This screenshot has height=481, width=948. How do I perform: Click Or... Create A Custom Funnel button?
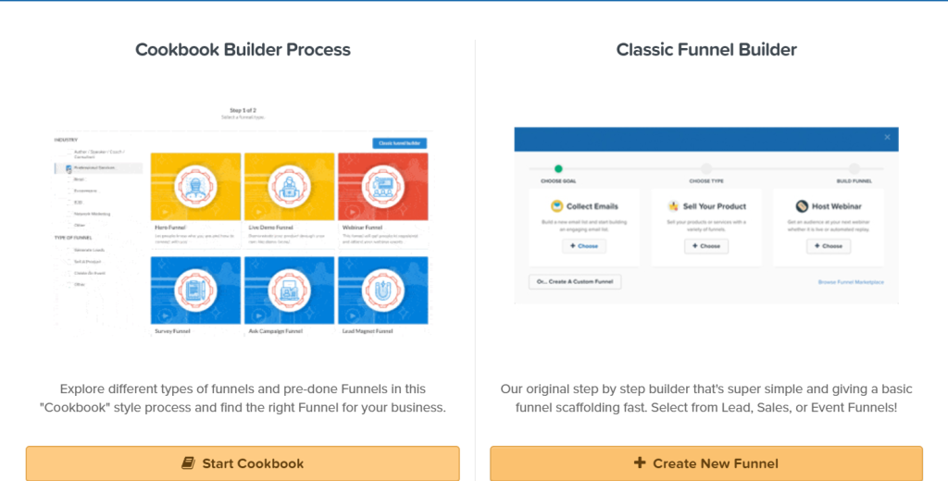pyautogui.click(x=575, y=281)
